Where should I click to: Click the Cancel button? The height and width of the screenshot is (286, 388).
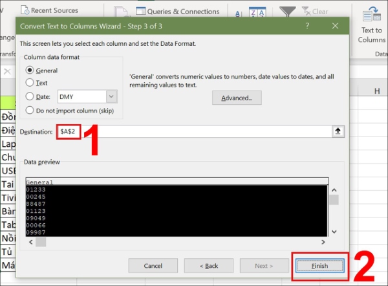tap(153, 266)
